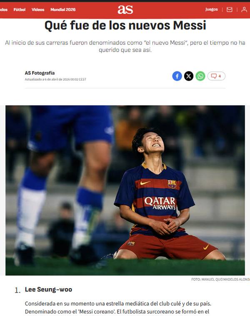Screen dimensions: 250x316
Task: Open the Mundial 2026 section
Action: coord(63,10)
